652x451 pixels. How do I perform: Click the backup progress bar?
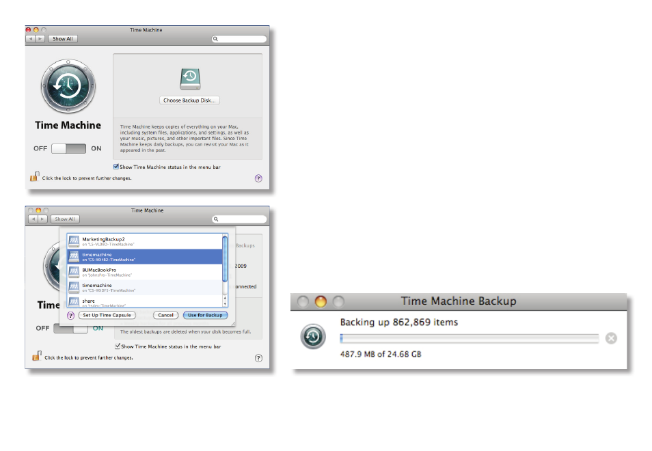[x=470, y=338]
